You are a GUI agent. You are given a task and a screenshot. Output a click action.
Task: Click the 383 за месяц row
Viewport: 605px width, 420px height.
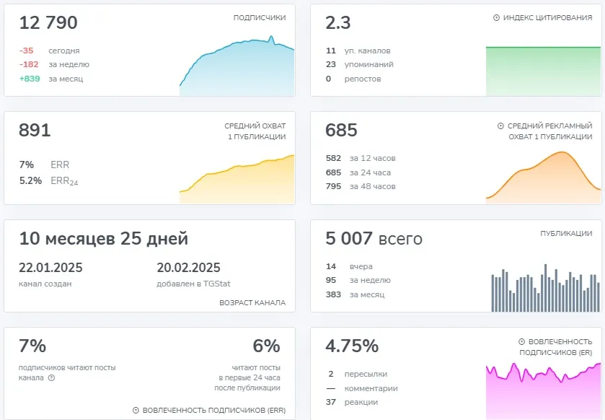click(x=355, y=294)
